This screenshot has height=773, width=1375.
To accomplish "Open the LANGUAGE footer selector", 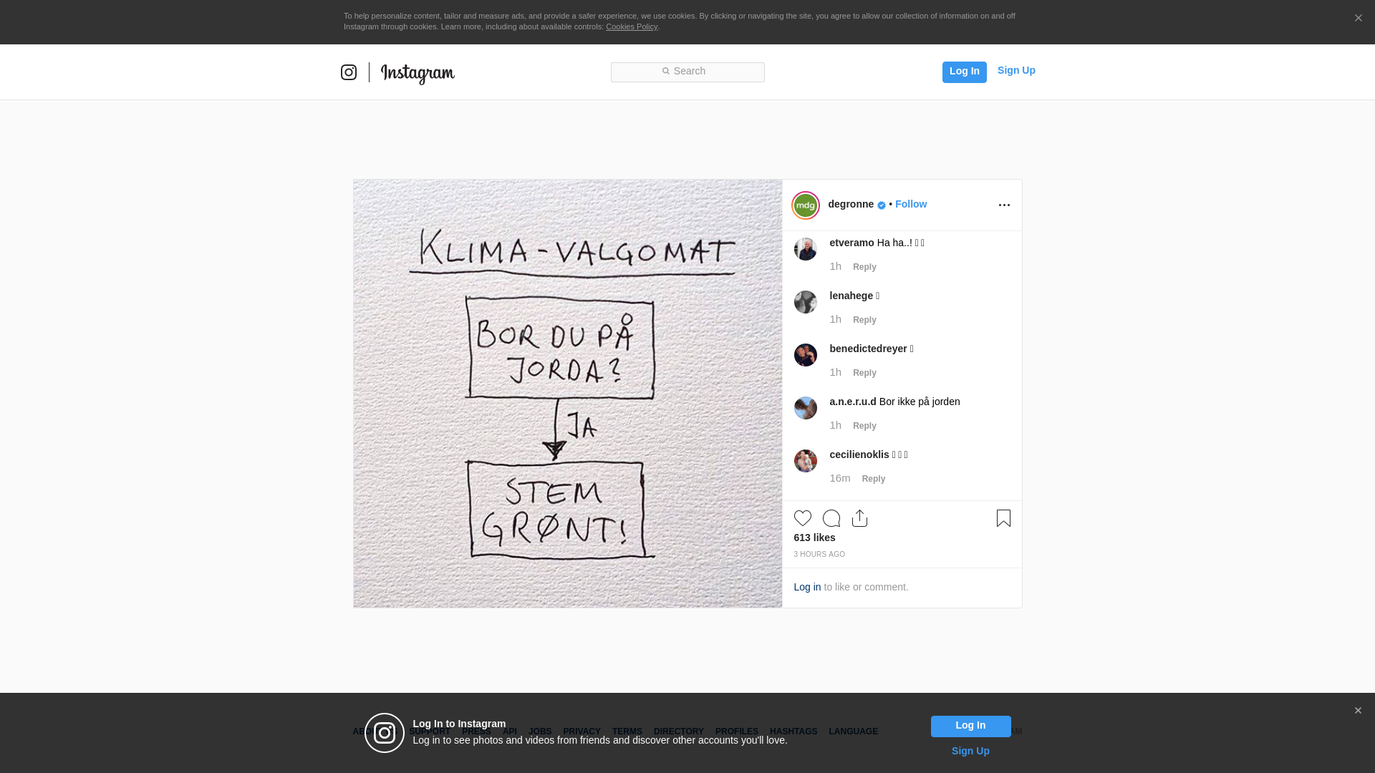I will pyautogui.click(x=853, y=731).
